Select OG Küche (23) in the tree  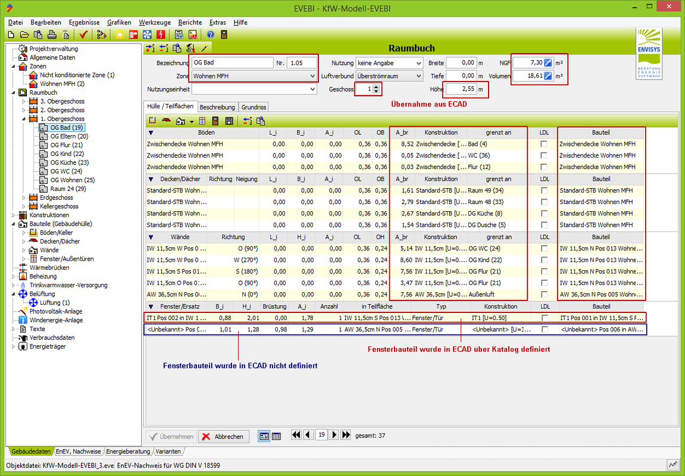(69, 162)
